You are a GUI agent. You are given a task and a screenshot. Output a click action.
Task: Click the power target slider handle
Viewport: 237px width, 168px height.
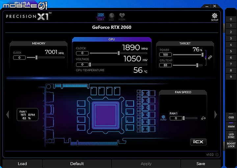pyautogui.click(x=202, y=55)
